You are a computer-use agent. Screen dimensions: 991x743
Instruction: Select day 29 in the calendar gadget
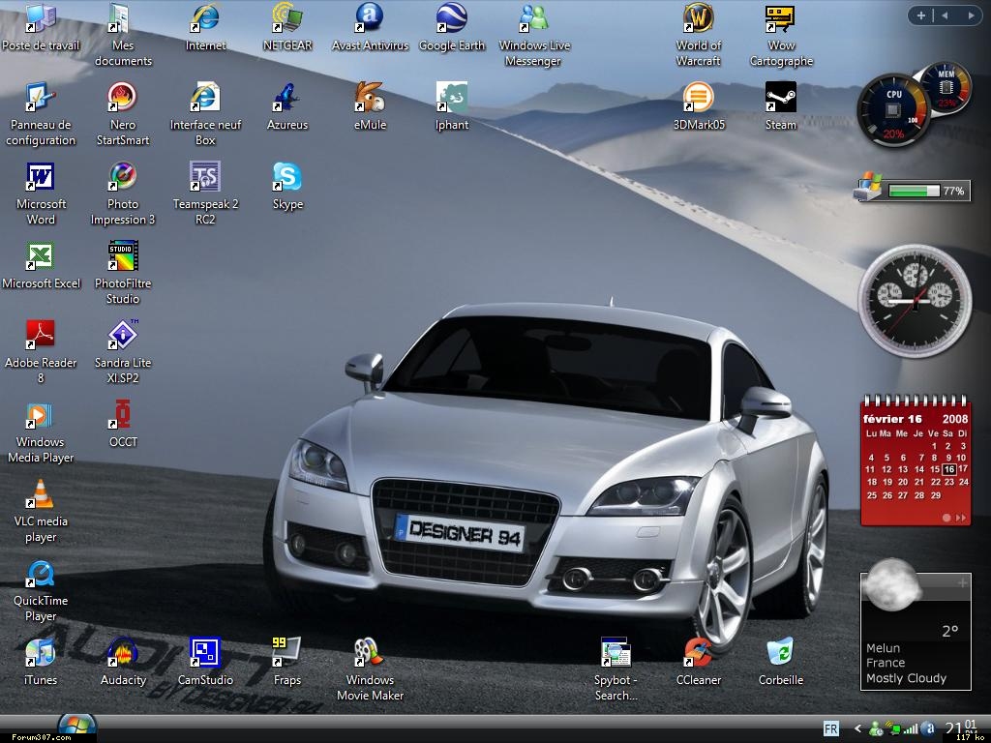(936, 496)
